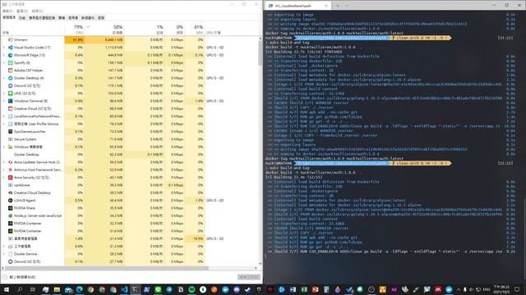Viewport: 526px width, 295px height.
Task: Open Telegram from the taskbar
Action: pyautogui.click(x=169, y=289)
